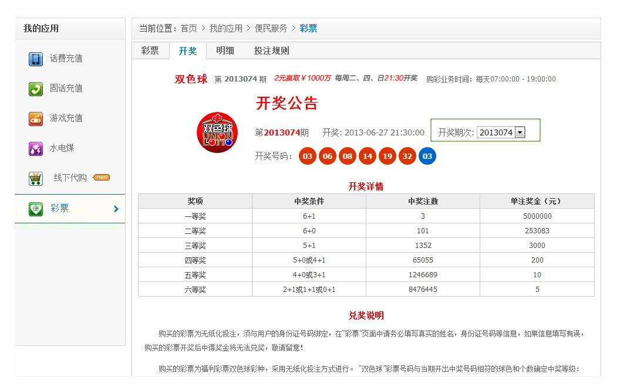
Task: Open 线下代购 in the sidebar
Action: [70, 178]
